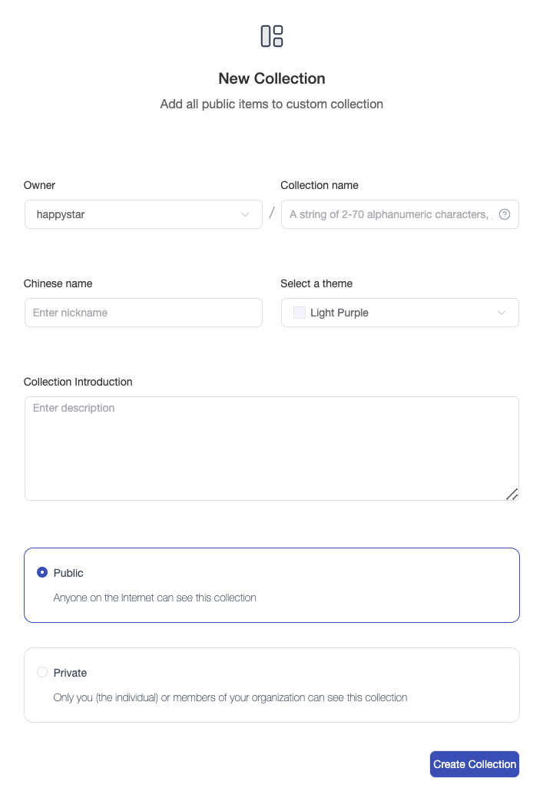Click the Collection name input field
The width and height of the screenshot is (553, 788).
pos(399,214)
